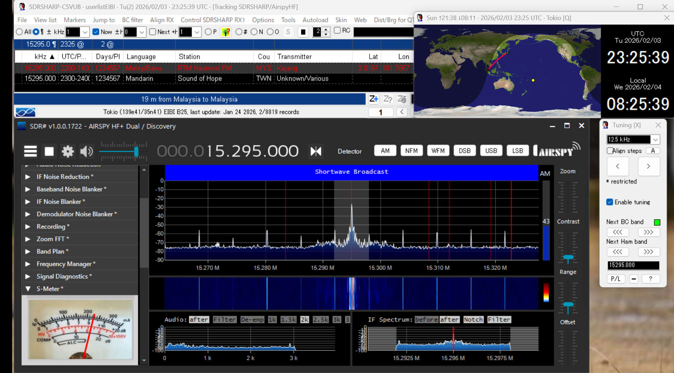Screen dimensions: 674x373
Task: Select the USB detector mode
Action: 491,151
